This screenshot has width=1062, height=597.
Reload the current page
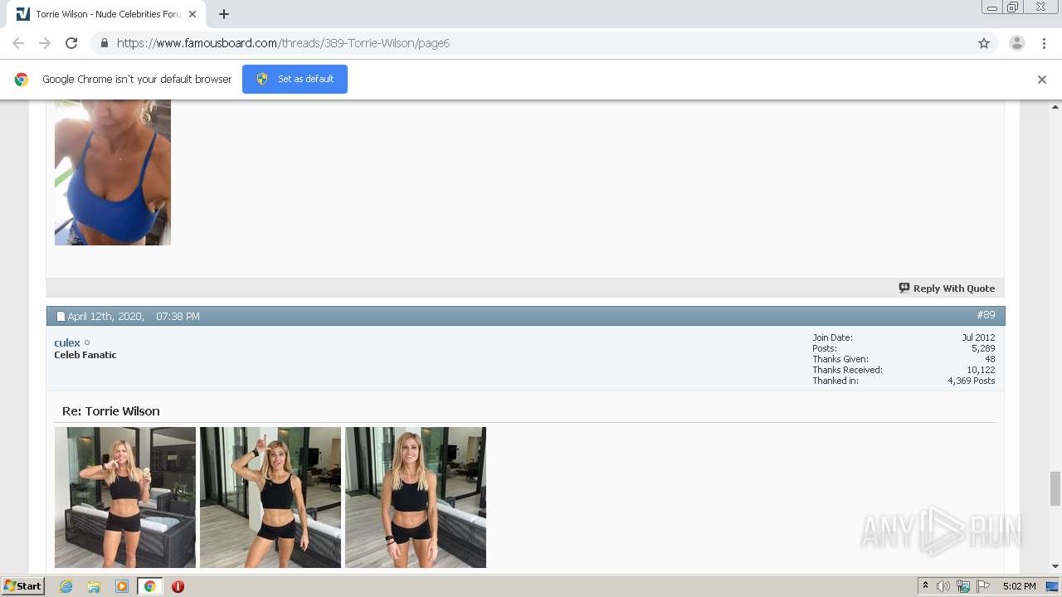(x=71, y=43)
